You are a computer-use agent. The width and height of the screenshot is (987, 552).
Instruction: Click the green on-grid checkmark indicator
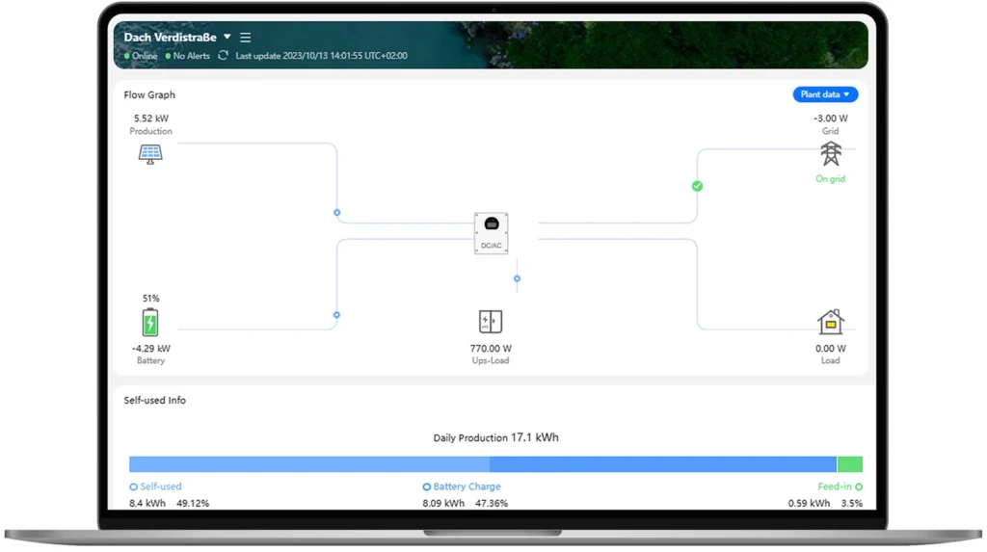[x=697, y=186]
